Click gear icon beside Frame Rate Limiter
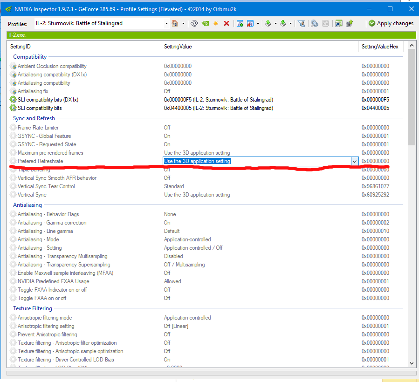Screen dimensions: 419x382 [x=13, y=128]
